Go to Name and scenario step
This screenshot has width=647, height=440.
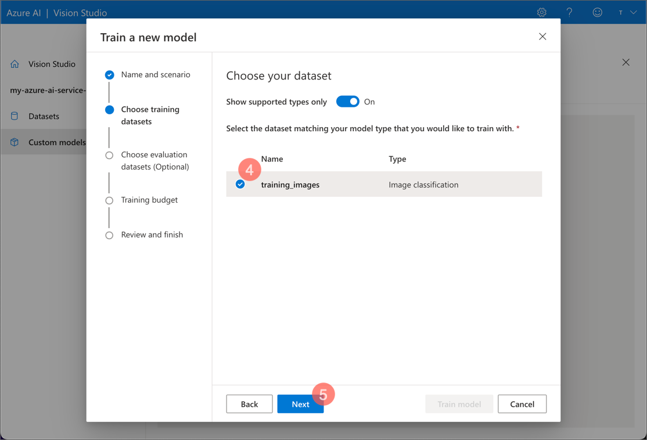[x=156, y=75]
